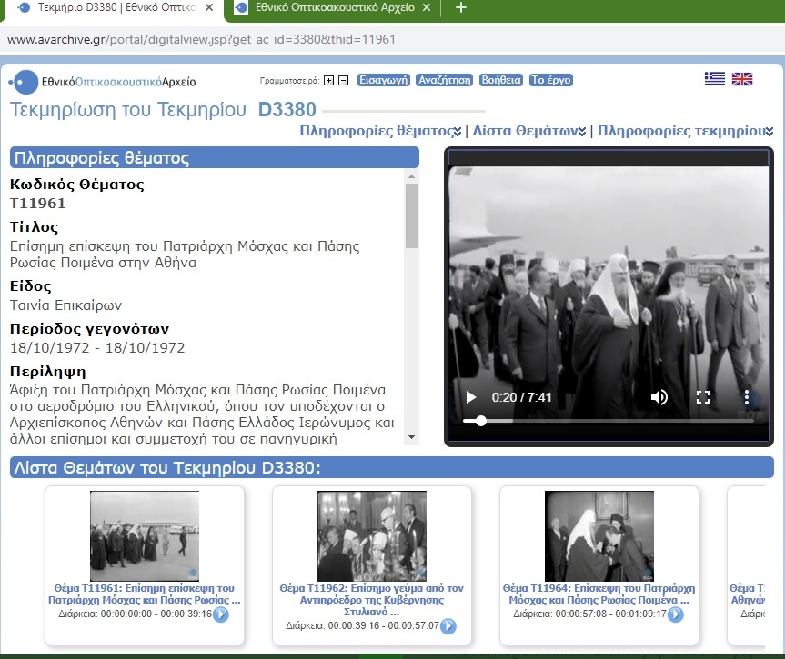Expand Πληροφορίες τεκμηρίου section
This screenshot has width=785, height=659.
[x=685, y=131]
